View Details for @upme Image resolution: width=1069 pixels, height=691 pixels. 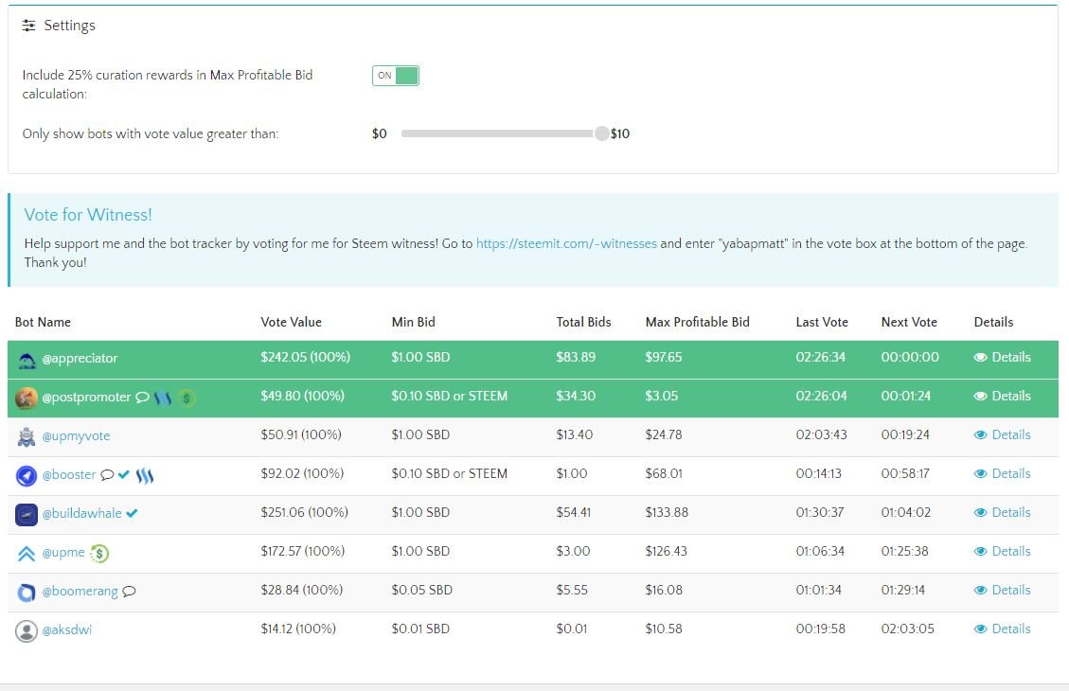(x=1002, y=551)
